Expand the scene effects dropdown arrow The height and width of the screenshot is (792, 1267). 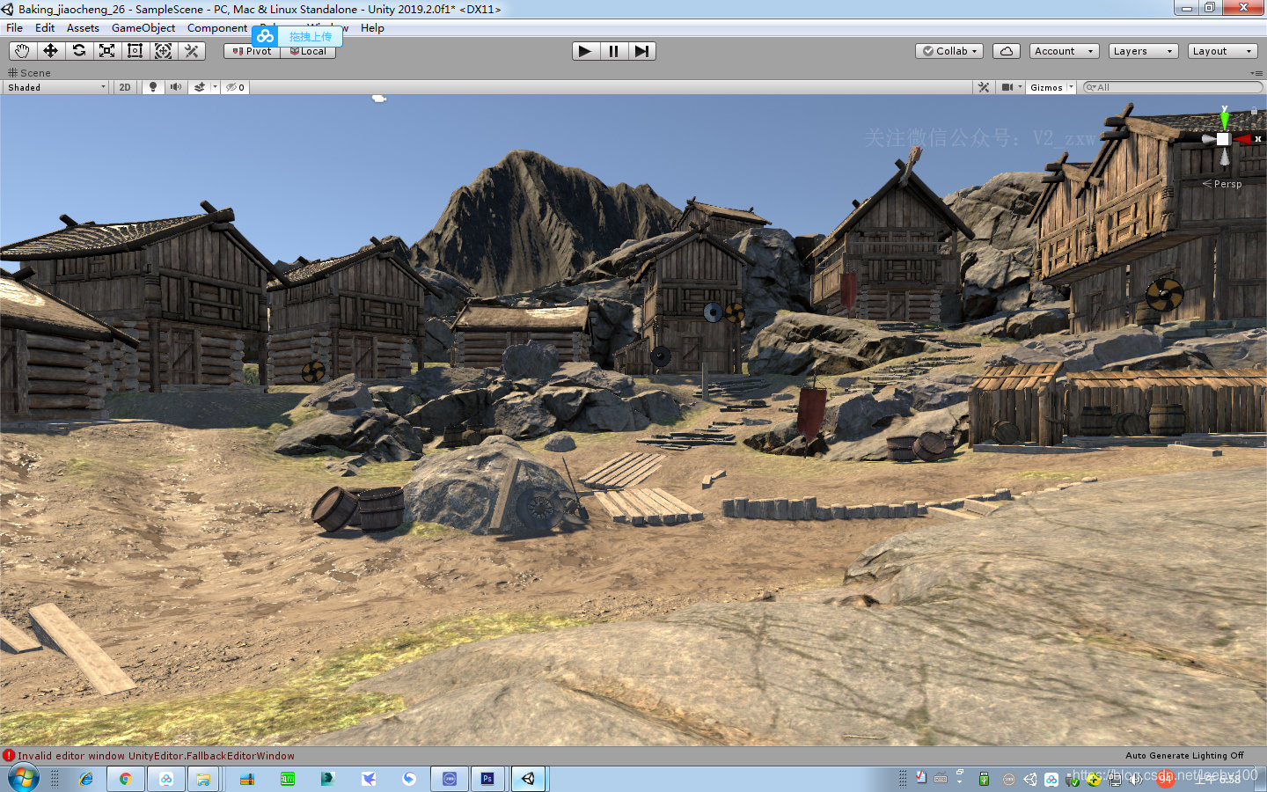point(215,87)
